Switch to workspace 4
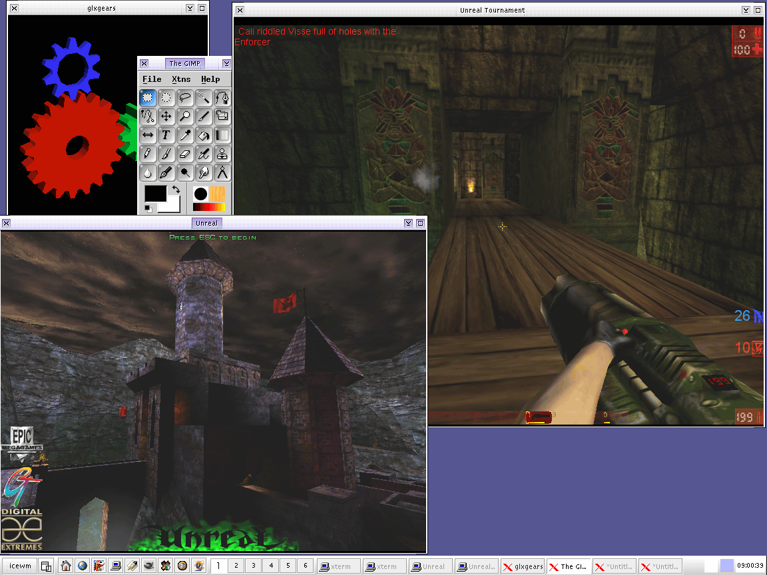 tap(271, 566)
